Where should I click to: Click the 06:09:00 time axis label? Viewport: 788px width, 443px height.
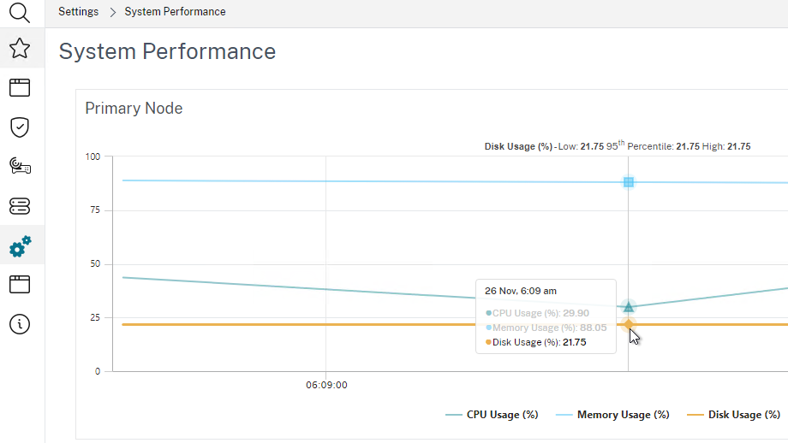(x=326, y=385)
